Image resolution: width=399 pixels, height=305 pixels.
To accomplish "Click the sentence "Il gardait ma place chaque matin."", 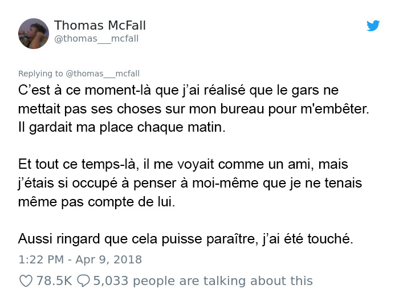I will tap(122, 127).
